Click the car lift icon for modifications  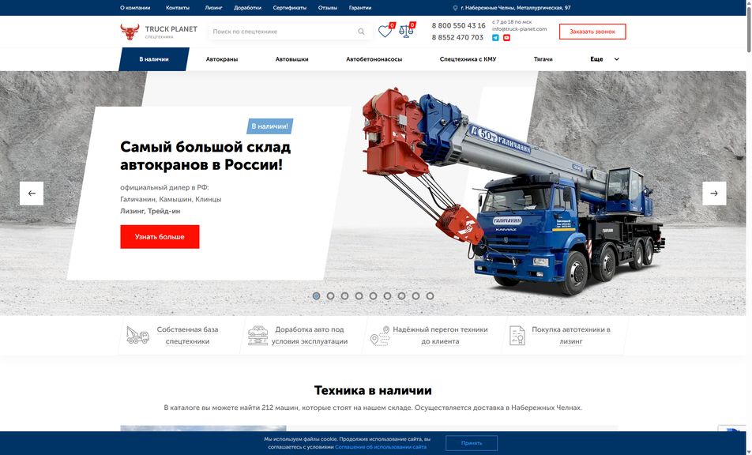[258, 335]
